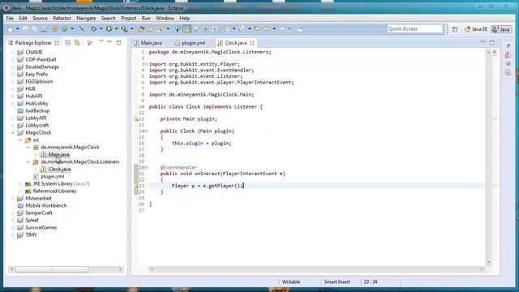Minimize the editor area
The height and width of the screenshot is (292, 519).
483,41
